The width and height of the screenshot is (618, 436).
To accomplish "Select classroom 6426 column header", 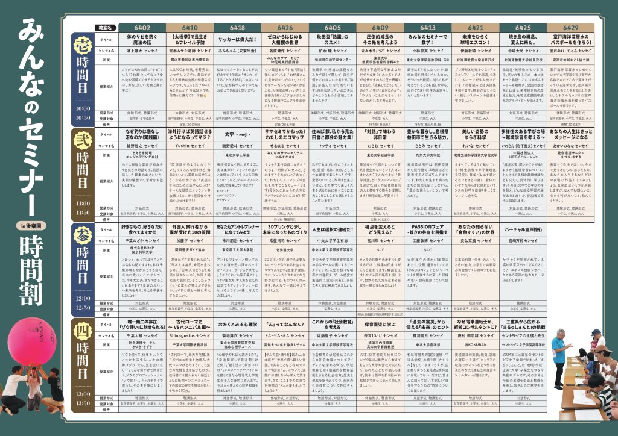I will click(285, 28).
